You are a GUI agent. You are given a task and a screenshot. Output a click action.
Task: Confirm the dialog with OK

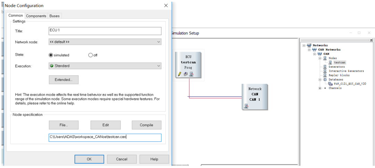coord(89,159)
